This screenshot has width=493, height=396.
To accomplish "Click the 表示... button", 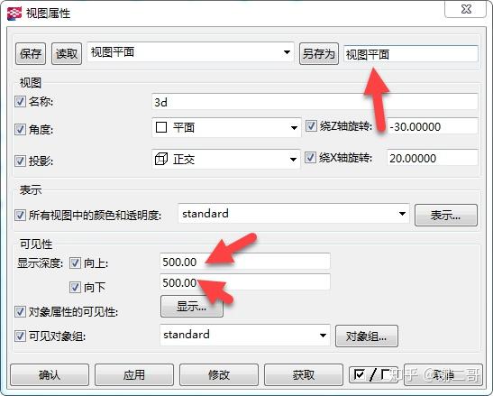I will coord(446,216).
